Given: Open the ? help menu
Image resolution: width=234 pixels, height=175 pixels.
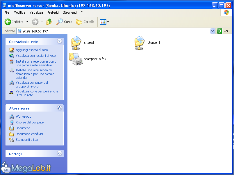Looking at the screenshot, I should [x=82, y=12].
